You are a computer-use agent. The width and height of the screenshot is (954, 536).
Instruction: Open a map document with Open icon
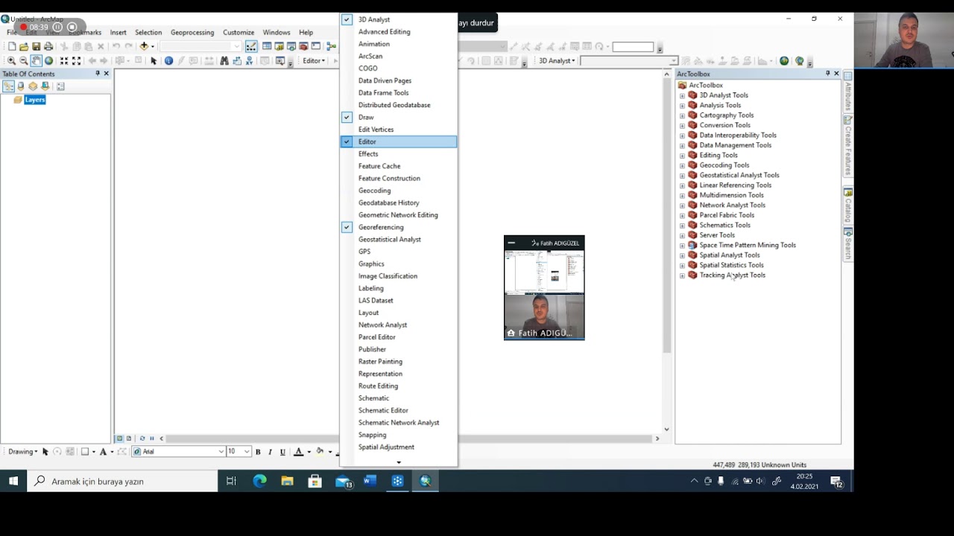24,46
